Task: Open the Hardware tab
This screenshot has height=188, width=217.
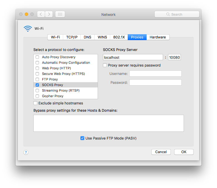Action: point(158,37)
